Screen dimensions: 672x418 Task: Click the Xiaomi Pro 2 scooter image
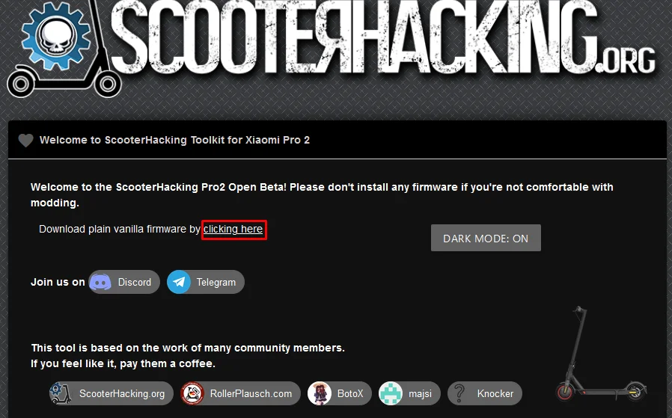(x=600, y=354)
